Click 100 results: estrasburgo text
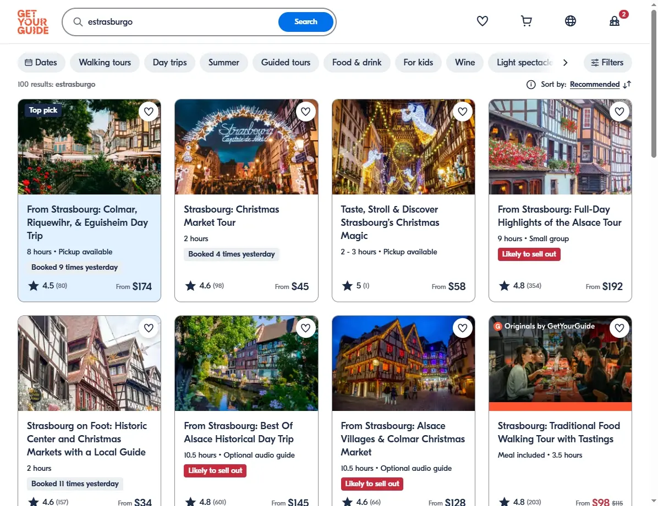This screenshot has width=658, height=506. 56,84
